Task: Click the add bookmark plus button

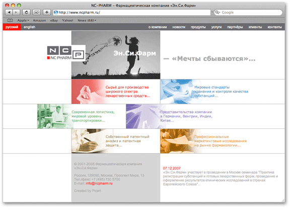Action: click(47, 13)
